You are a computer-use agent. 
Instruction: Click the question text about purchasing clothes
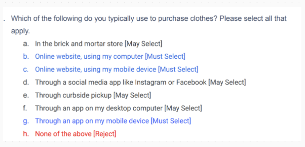pos(149,18)
